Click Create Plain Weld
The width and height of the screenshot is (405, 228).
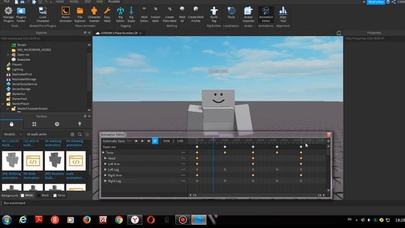tap(170, 15)
